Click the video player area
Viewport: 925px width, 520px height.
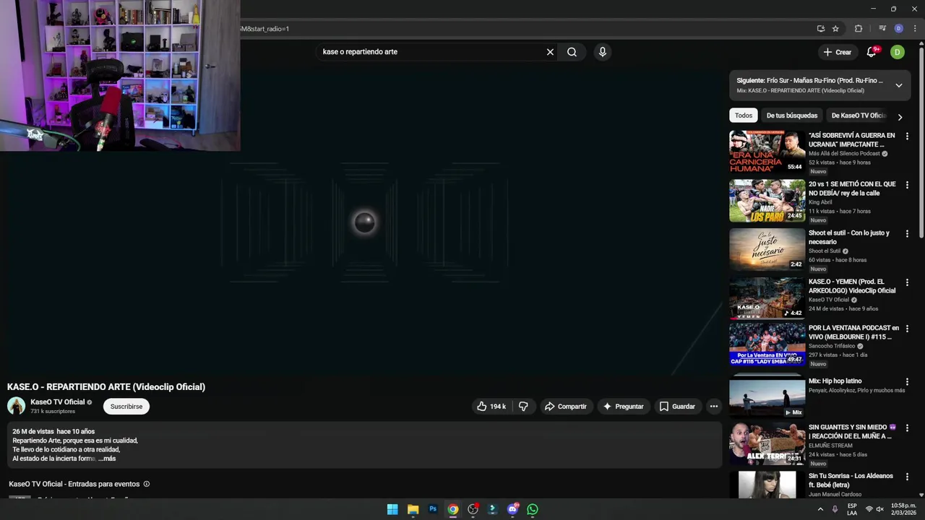tap(364, 224)
